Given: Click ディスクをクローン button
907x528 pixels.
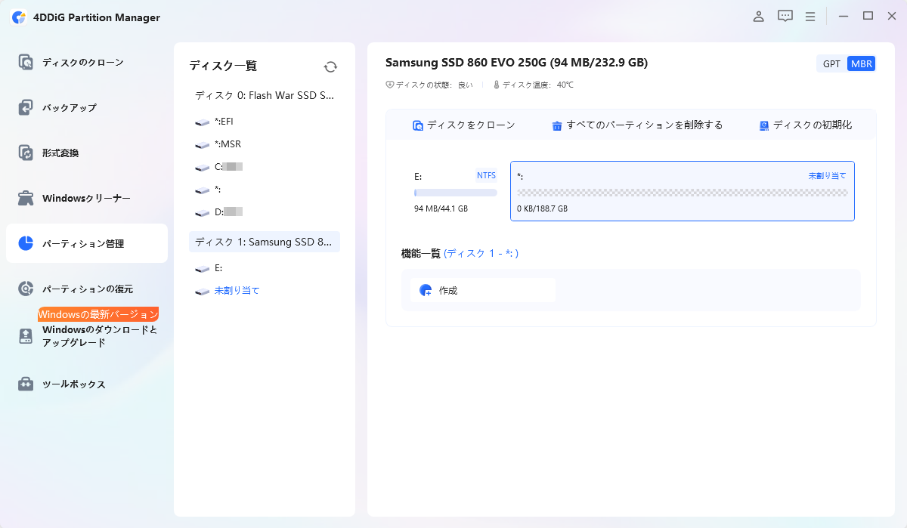Looking at the screenshot, I should [463, 125].
